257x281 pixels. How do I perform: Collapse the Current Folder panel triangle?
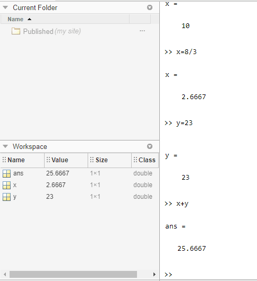click(5, 7)
